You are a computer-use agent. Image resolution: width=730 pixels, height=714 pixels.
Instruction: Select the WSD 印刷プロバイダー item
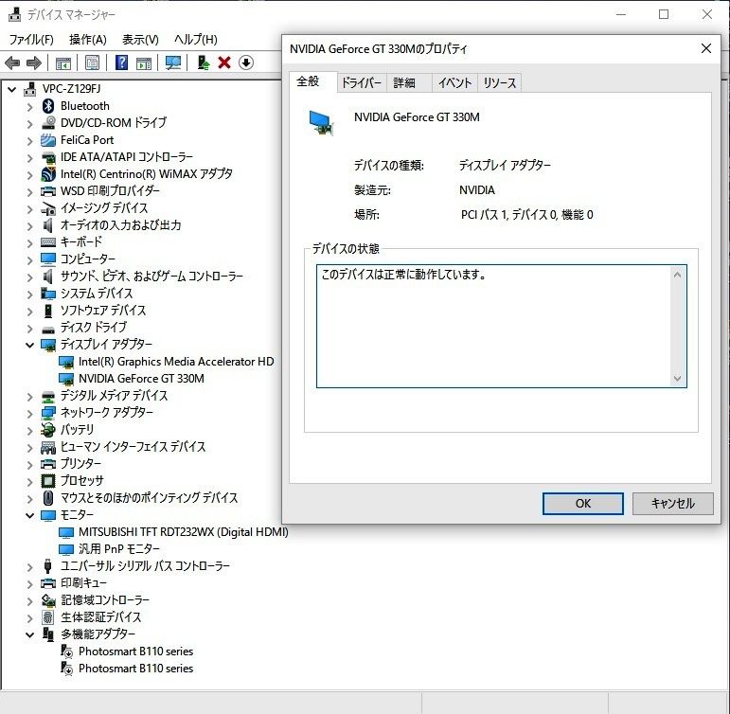click(110, 191)
